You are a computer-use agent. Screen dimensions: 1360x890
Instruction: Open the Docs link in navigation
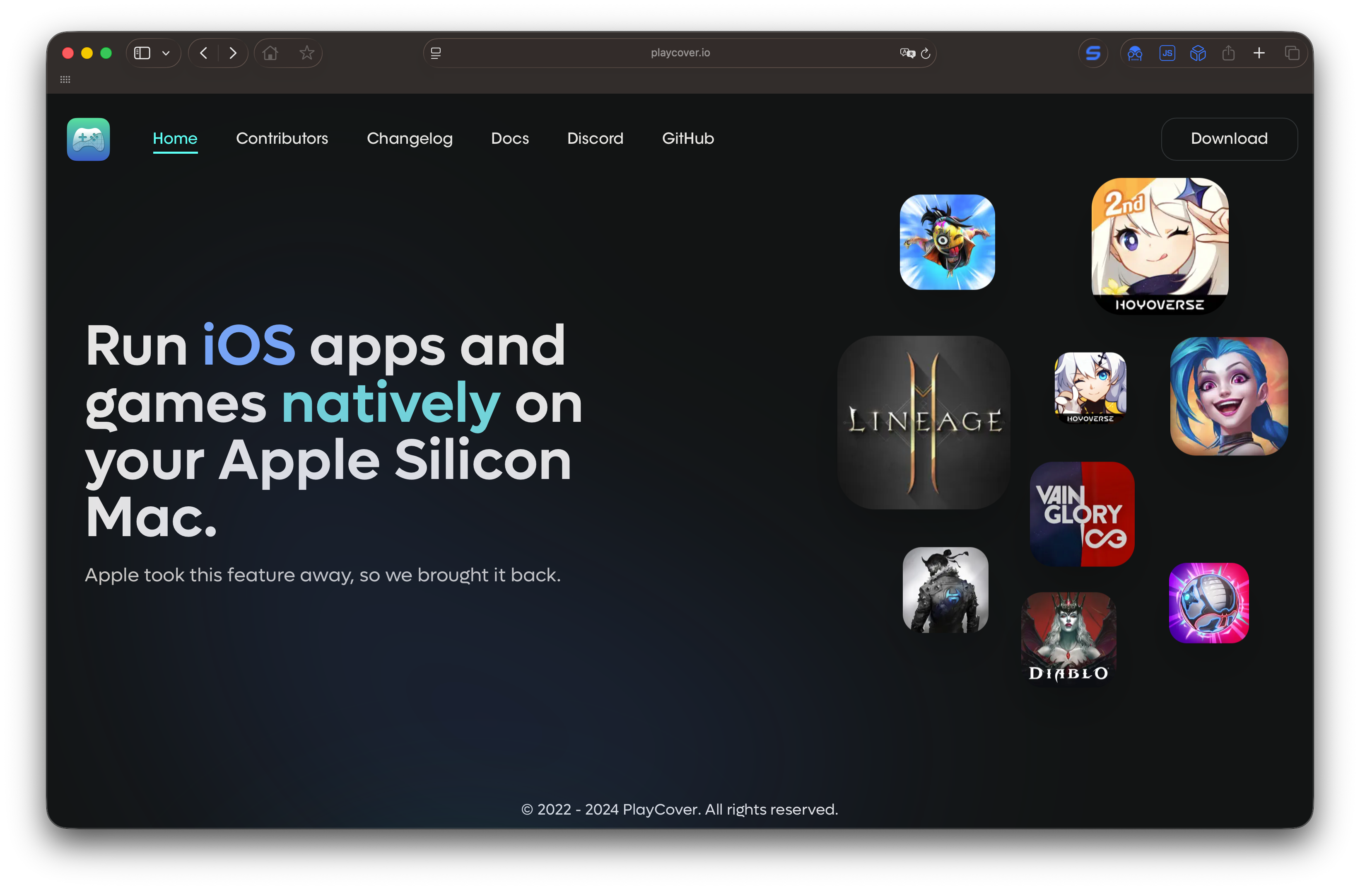[x=510, y=138]
